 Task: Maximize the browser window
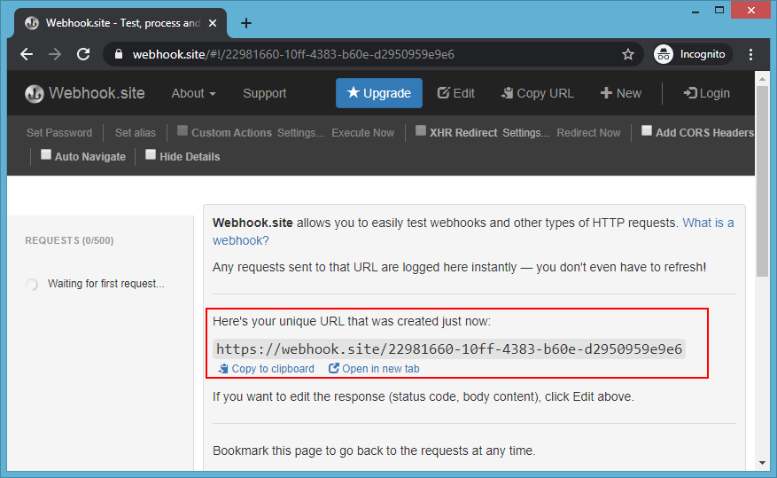point(719,11)
